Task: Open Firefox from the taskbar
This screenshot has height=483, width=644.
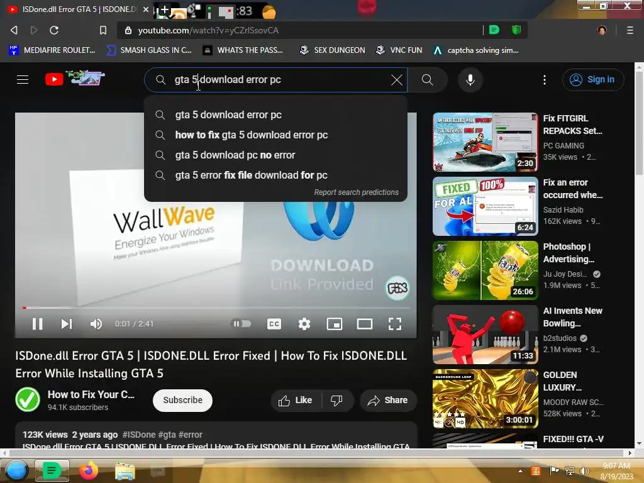Action: 89,470
